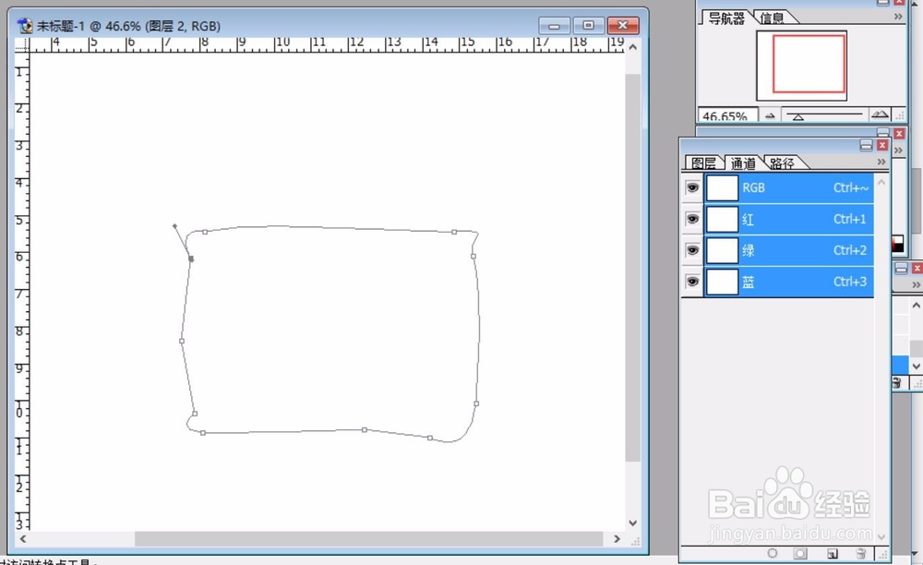The image size is (923, 565).
Task: Click document scroll left arrow
Action: [23, 538]
